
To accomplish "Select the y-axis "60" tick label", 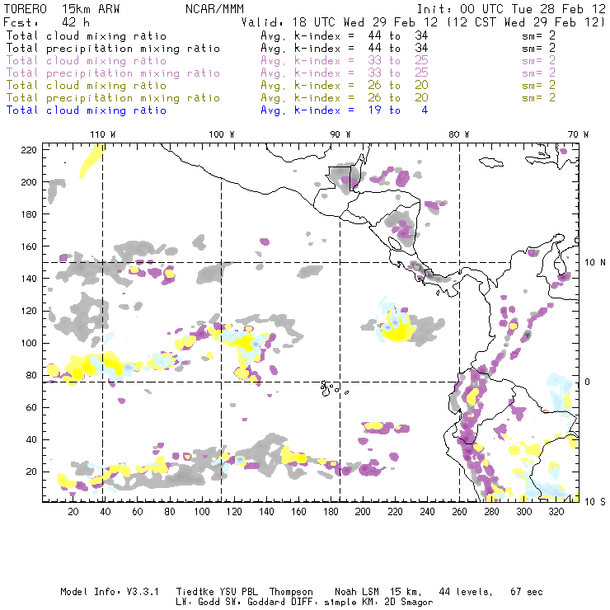I will click(x=32, y=407).
